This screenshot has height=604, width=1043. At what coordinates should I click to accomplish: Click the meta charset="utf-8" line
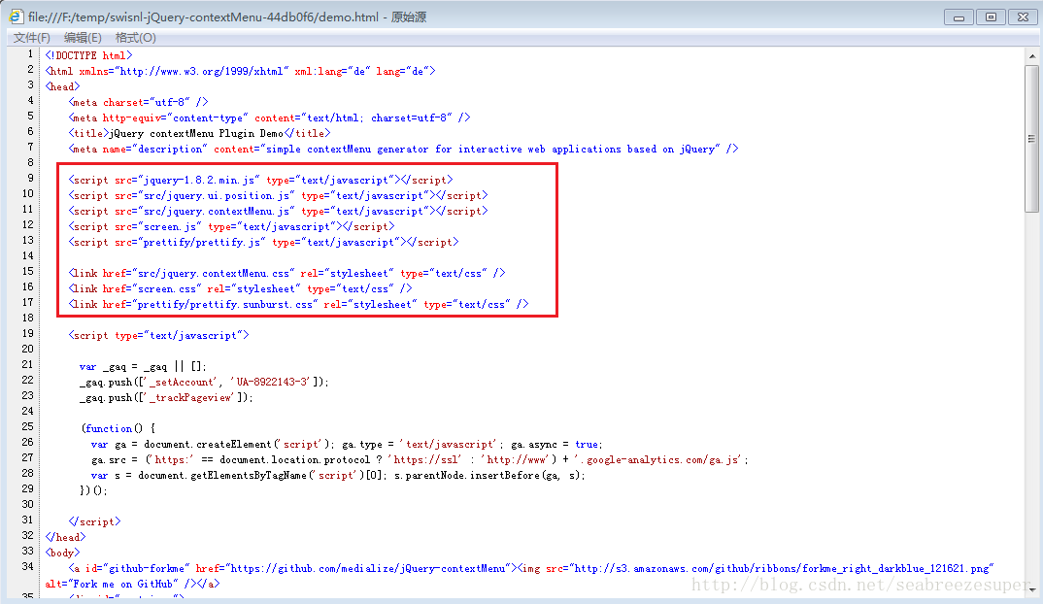coord(138,102)
